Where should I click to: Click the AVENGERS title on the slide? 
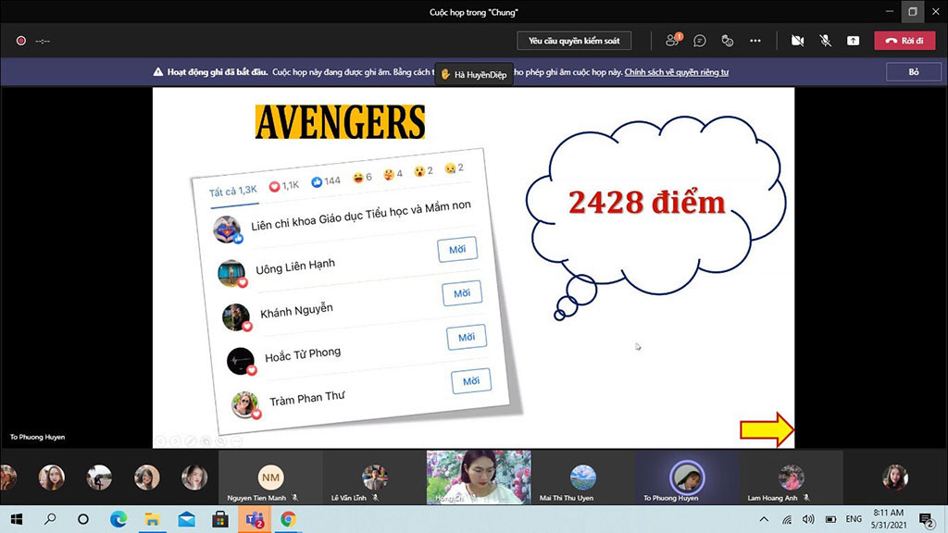pos(340,122)
